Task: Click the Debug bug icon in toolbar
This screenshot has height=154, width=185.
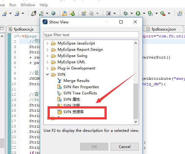Action: 126,13
